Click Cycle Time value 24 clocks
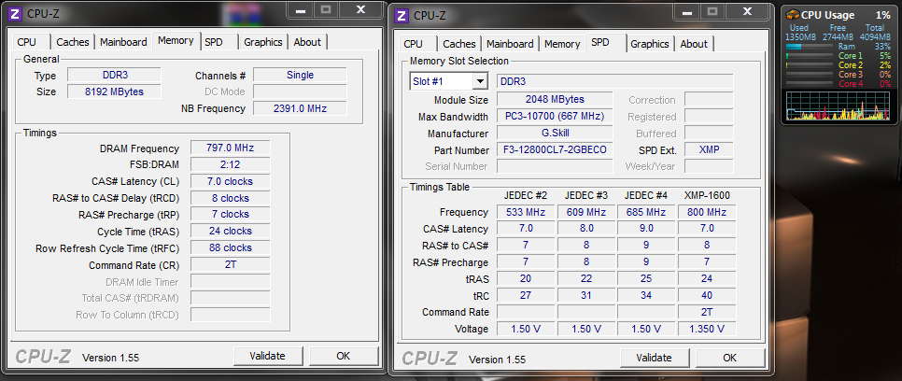 pyautogui.click(x=230, y=231)
